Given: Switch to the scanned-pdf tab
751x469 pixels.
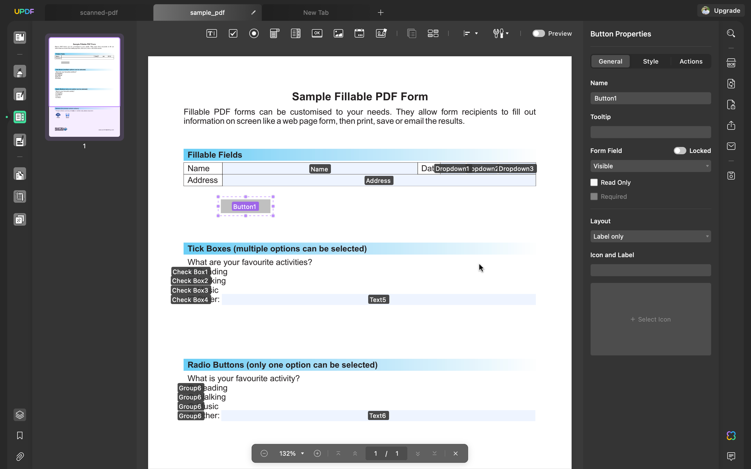Looking at the screenshot, I should click(x=99, y=13).
